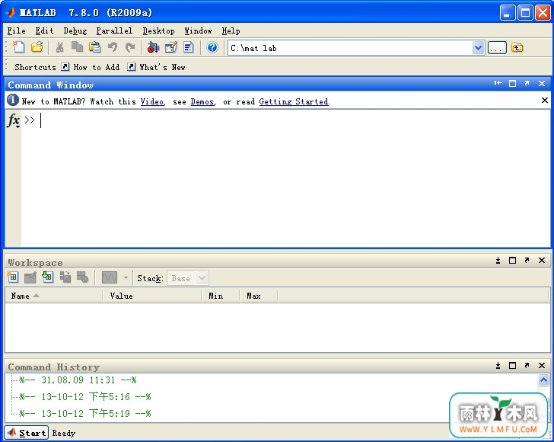This screenshot has width=554, height=442.
Task: Select history entry 13-10-12 下午5:19
Action: point(85,413)
